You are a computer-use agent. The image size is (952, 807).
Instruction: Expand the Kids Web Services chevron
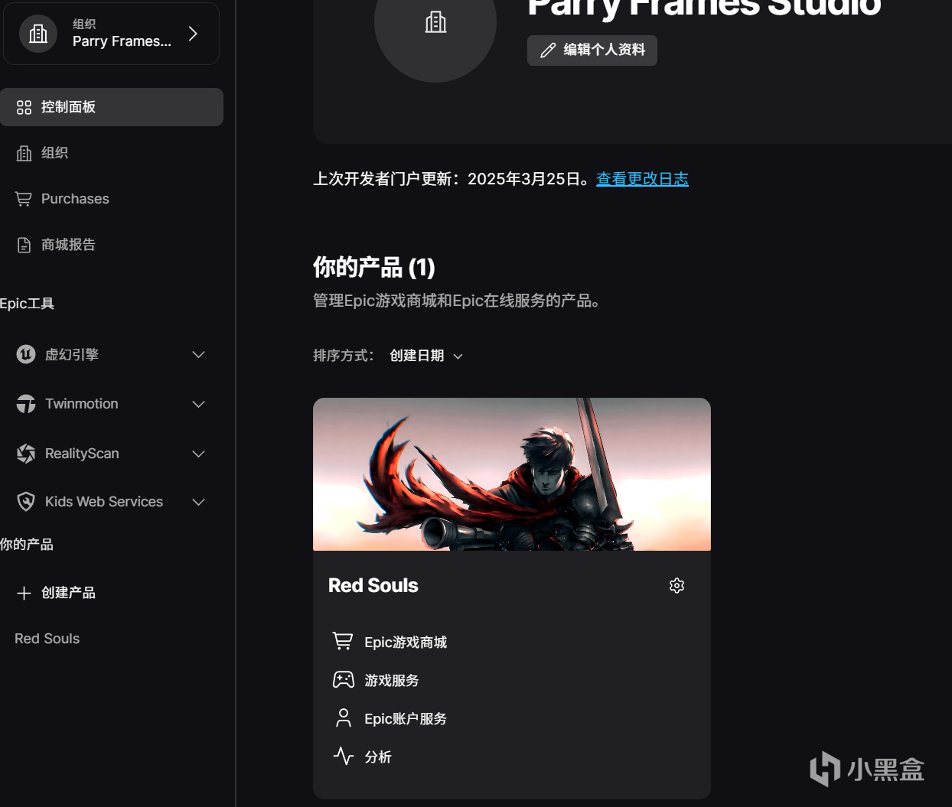pyautogui.click(x=199, y=502)
